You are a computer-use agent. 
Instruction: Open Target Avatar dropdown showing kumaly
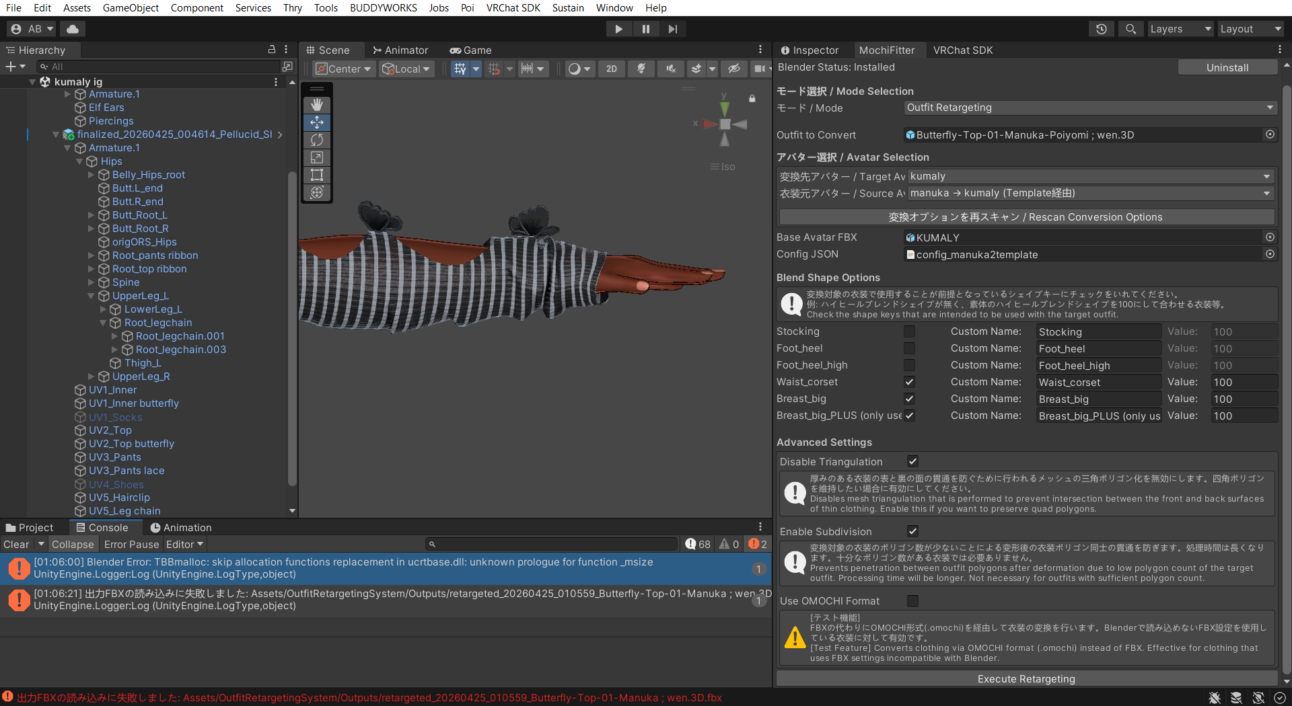(1091, 176)
